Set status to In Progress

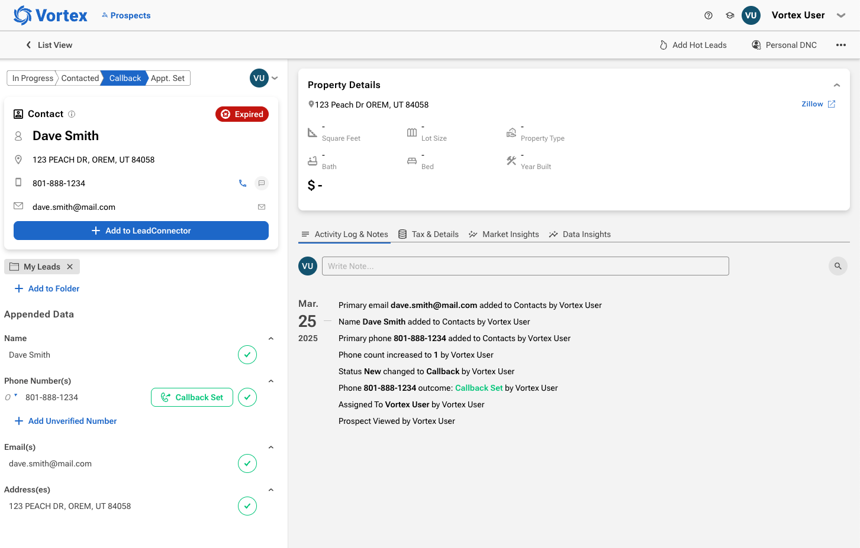coord(32,78)
